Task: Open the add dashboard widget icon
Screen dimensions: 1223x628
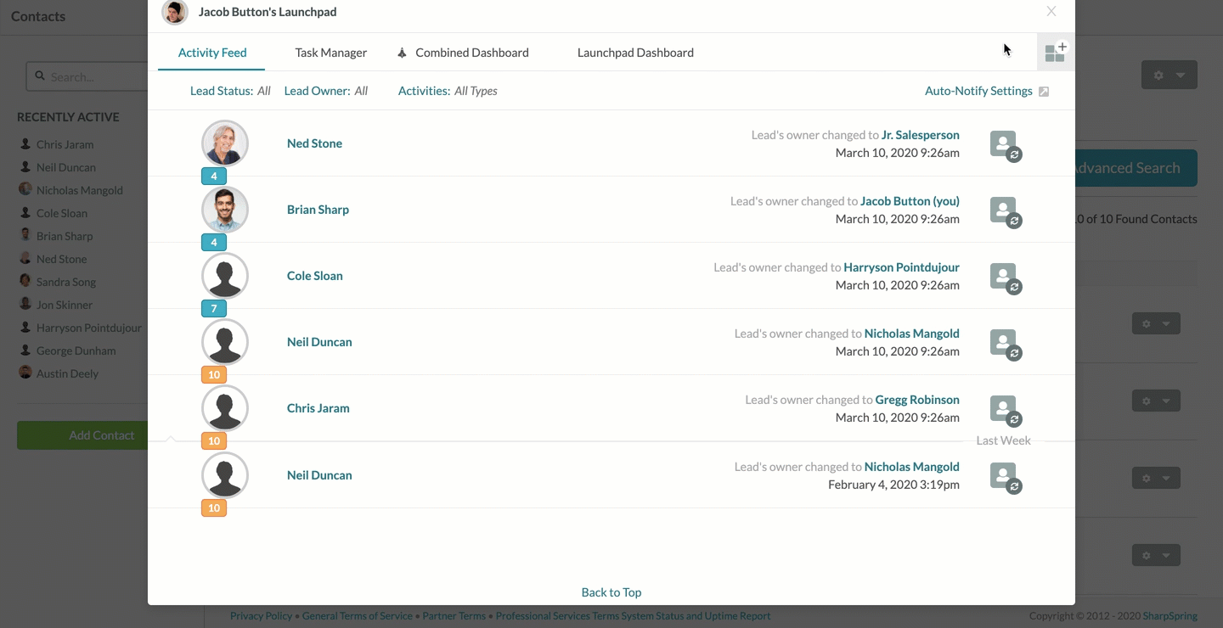Action: coord(1056,53)
